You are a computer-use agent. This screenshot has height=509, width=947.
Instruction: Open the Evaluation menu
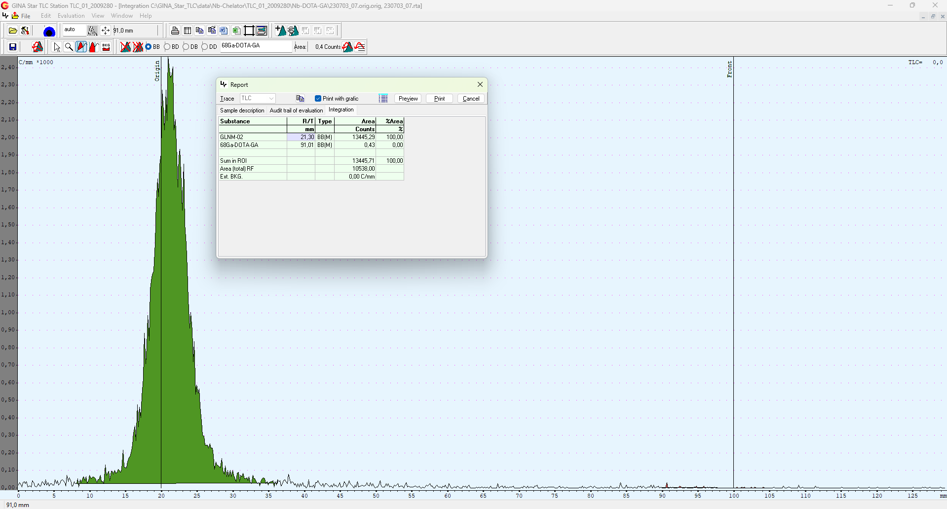pos(71,16)
